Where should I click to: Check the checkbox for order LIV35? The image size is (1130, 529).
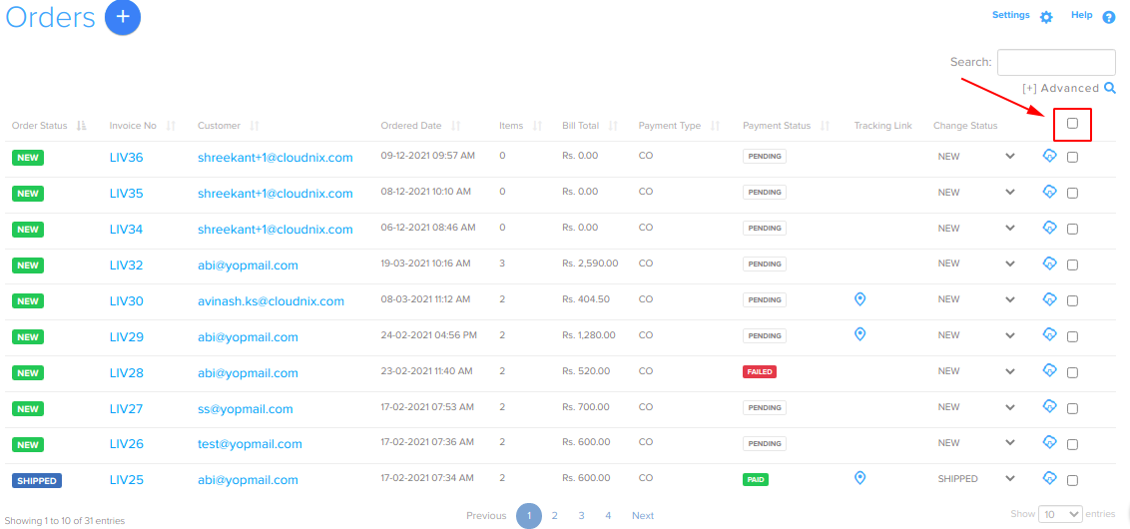[1072, 194]
